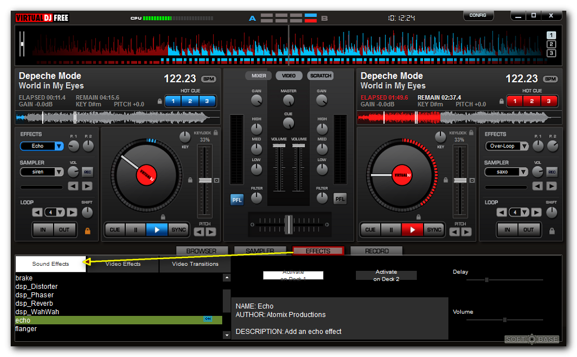Click effect Volume slider

[x=504, y=320]
